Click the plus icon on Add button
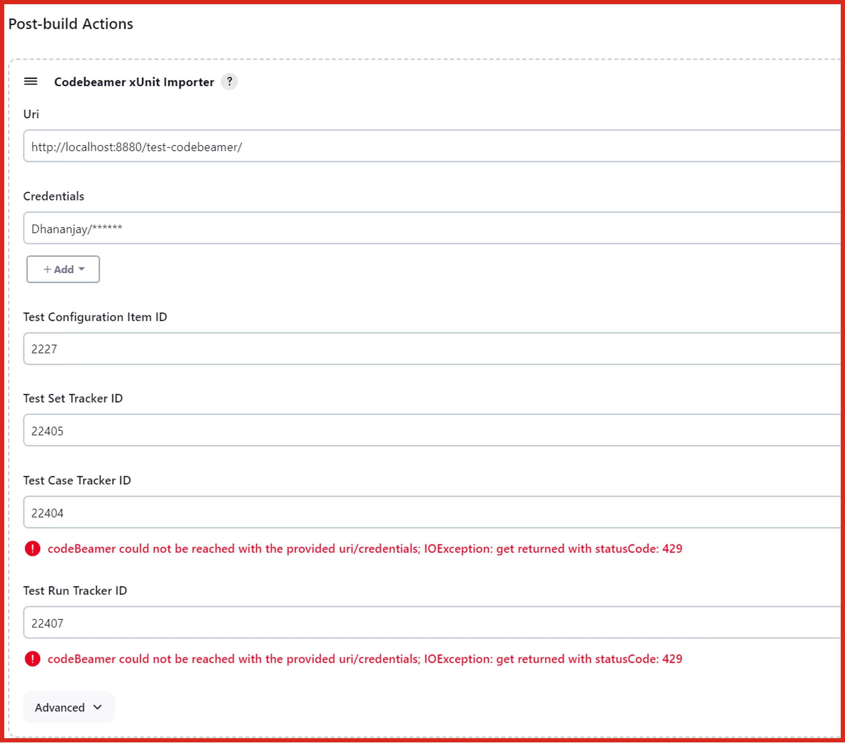Screen dimensions: 845x747 (48, 269)
